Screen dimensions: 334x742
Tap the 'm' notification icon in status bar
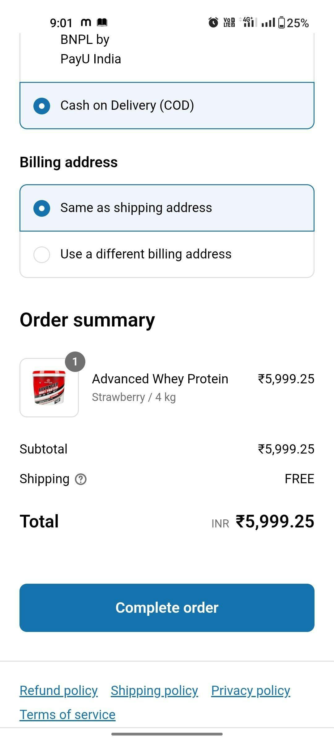pyautogui.click(x=86, y=22)
